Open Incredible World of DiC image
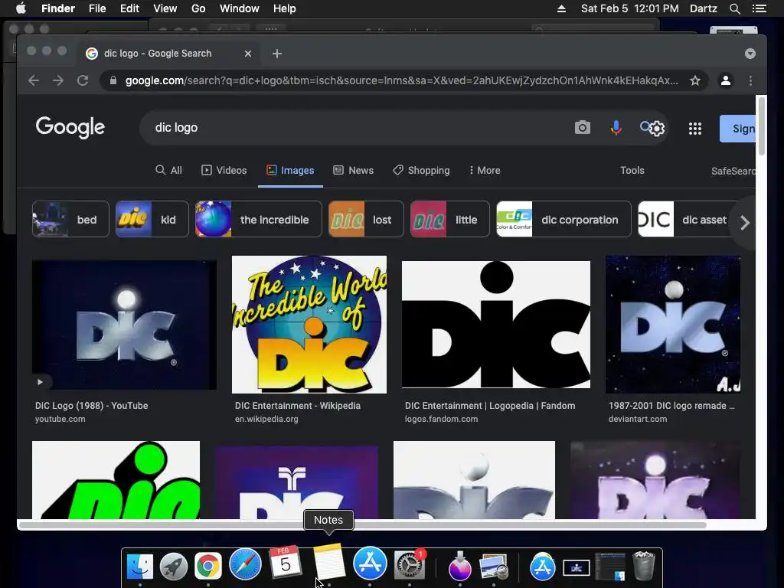Screen dimensions: 784x588 (x=309, y=325)
